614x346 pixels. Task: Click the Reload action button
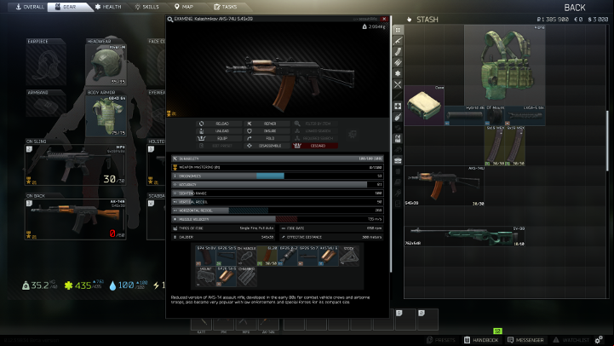tap(219, 124)
